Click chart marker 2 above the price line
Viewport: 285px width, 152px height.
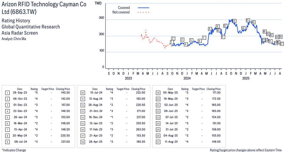point(173,38)
